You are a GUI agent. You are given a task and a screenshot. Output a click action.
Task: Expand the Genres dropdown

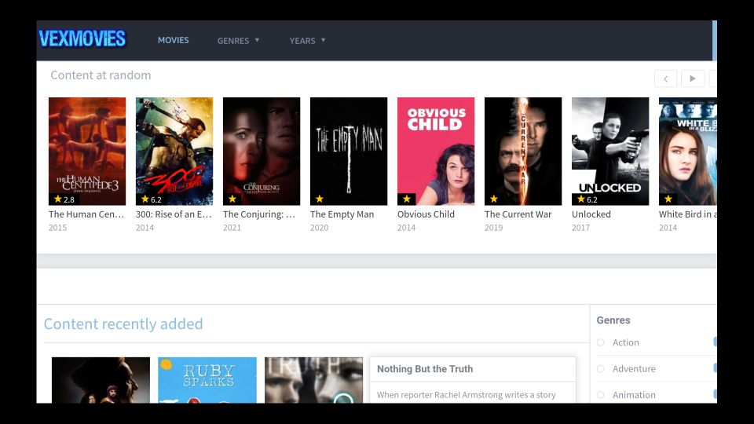(x=238, y=41)
